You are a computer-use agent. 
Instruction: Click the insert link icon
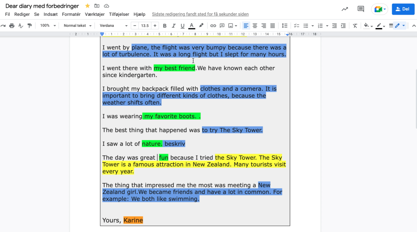click(x=213, y=26)
